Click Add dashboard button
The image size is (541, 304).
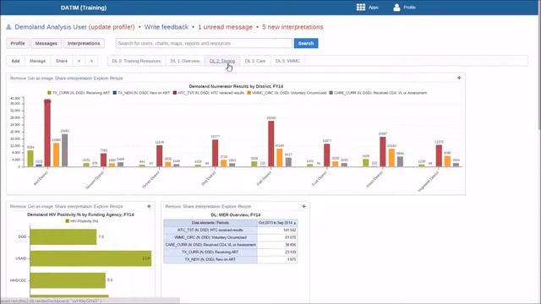click(15, 61)
